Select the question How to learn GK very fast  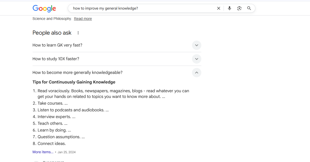click(57, 45)
